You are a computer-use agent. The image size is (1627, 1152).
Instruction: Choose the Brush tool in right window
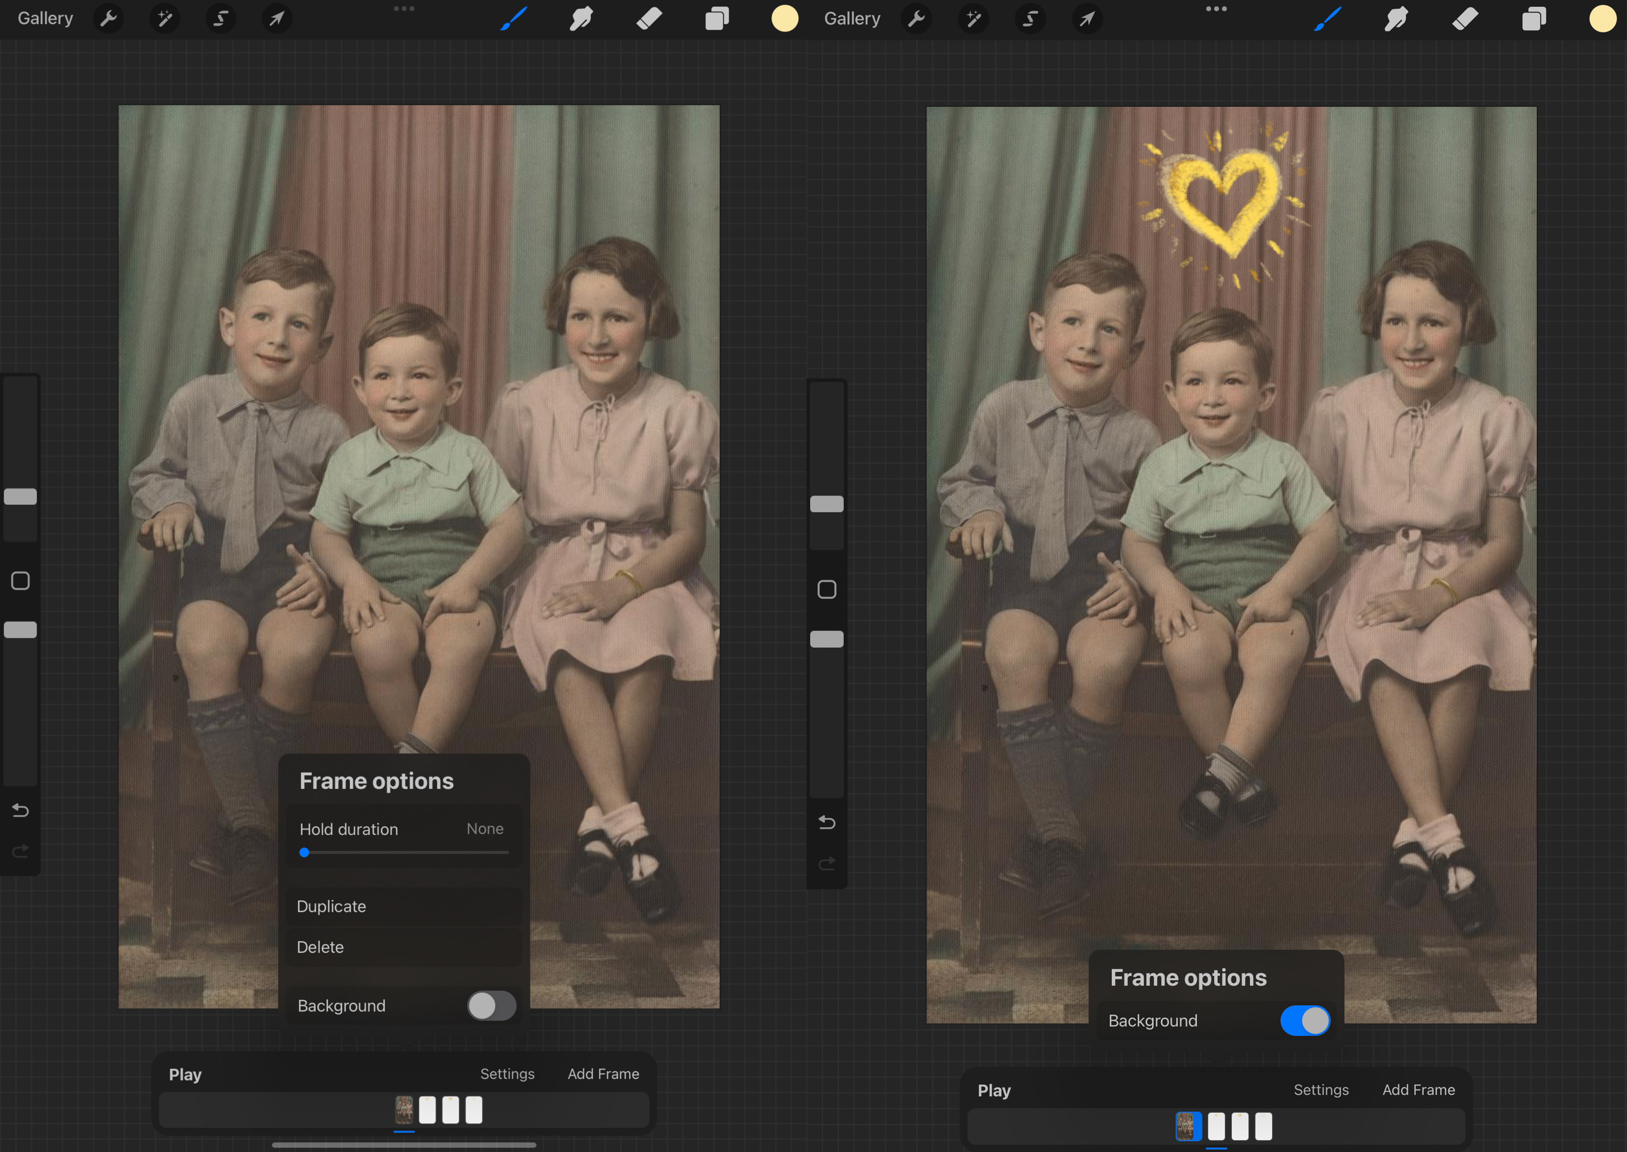pos(1327,18)
